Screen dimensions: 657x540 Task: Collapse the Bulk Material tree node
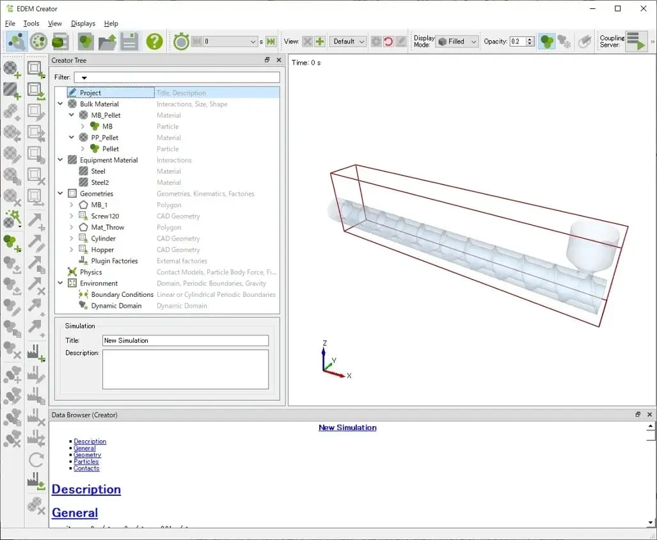pyautogui.click(x=60, y=104)
